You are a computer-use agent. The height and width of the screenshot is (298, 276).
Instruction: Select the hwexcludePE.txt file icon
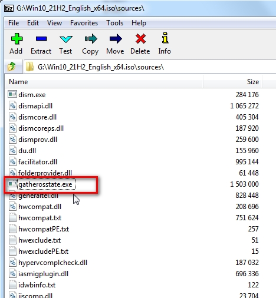click(12, 251)
